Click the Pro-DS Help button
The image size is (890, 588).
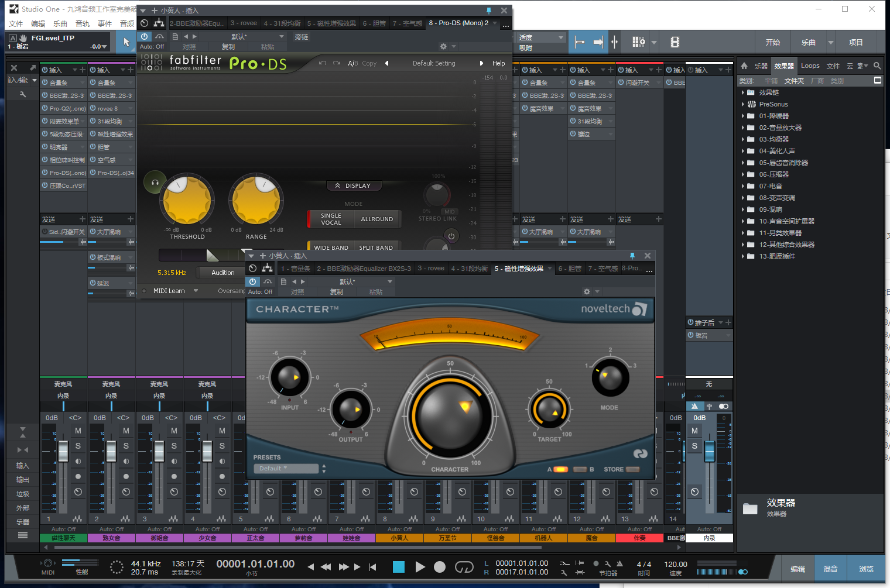[x=498, y=63]
